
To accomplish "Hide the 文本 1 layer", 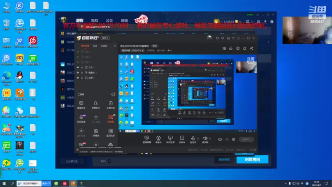I will [78, 67].
